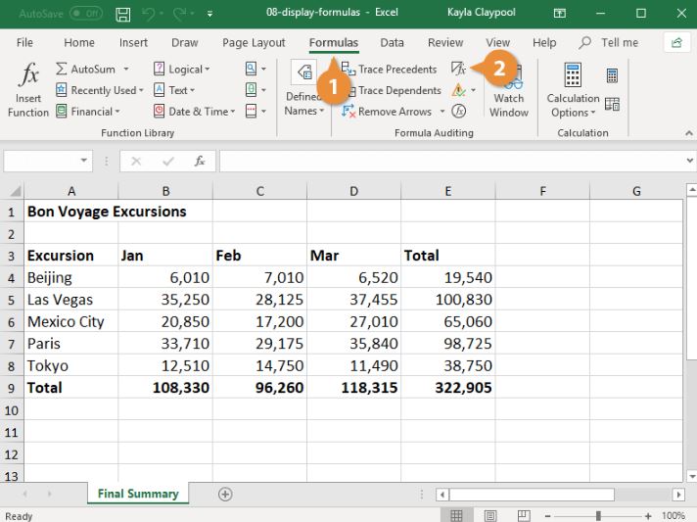Toggle the AutoSave switch
The height and width of the screenshot is (522, 697).
coord(86,14)
